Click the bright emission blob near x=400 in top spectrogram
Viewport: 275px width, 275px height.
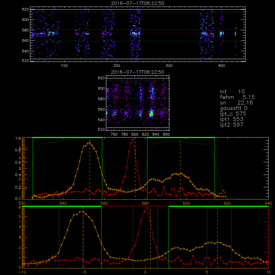tap(221, 33)
